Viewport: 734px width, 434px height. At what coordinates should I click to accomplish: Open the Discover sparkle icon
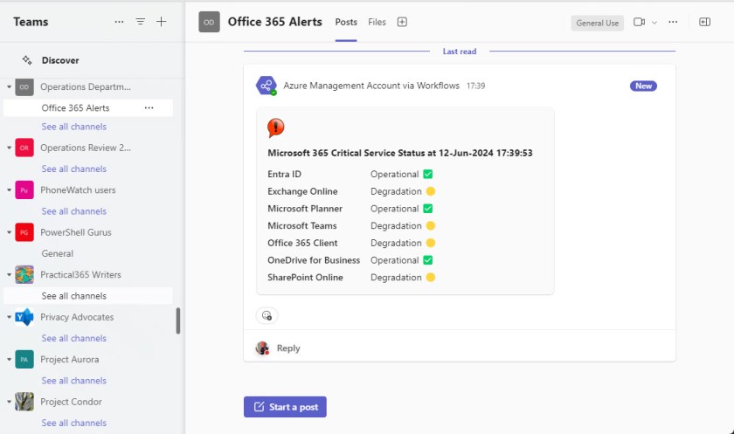pyautogui.click(x=27, y=60)
